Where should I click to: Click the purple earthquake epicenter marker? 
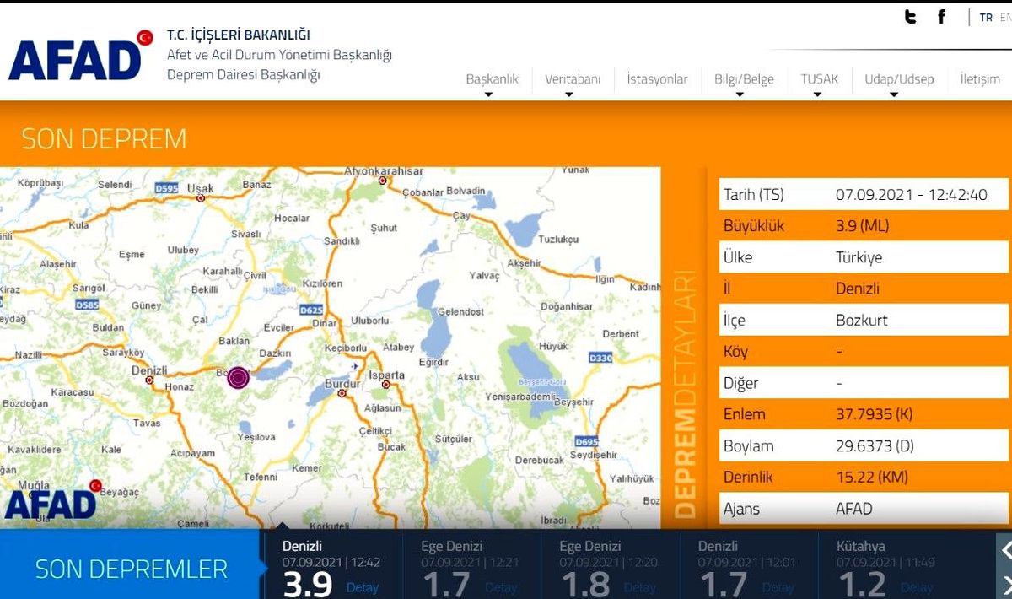pyautogui.click(x=239, y=377)
